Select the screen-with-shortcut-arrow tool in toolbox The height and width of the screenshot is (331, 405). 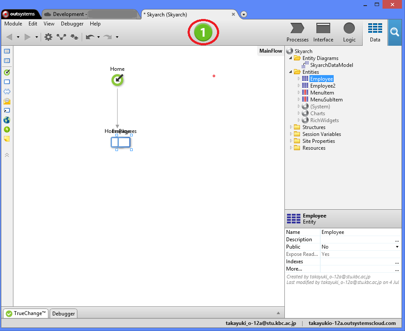pos(7,110)
